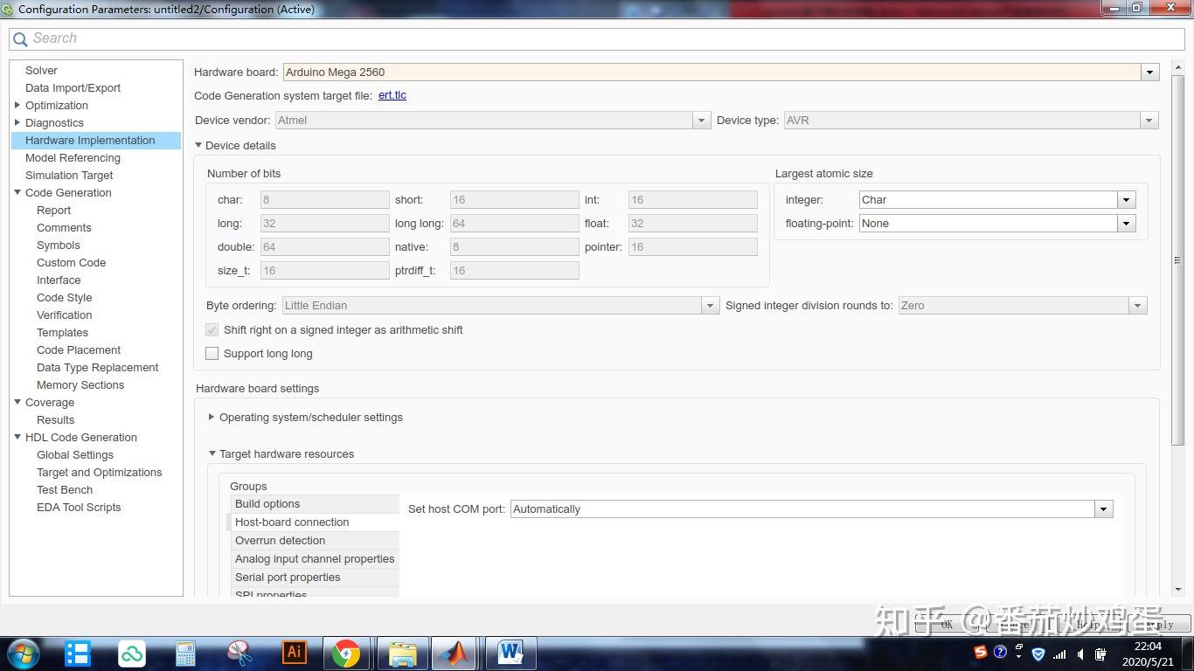
Task: Click the OK button
Action: [947, 624]
